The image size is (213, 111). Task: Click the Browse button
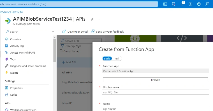[x=155, y=80]
